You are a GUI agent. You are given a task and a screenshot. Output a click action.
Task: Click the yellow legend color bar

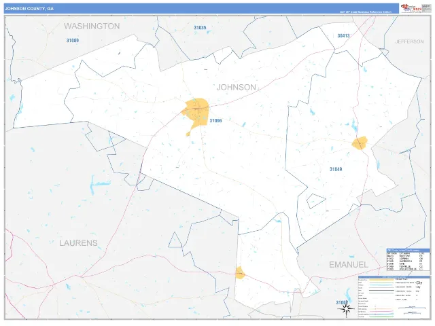pos(381,280)
